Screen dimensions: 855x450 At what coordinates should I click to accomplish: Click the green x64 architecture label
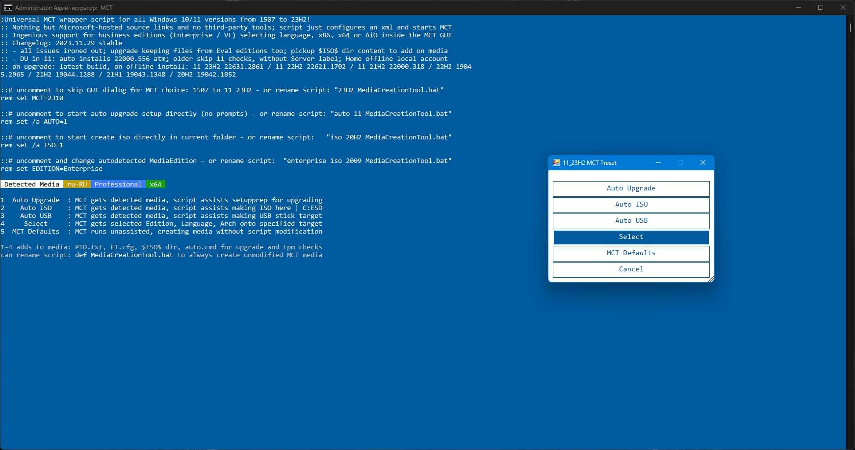tap(155, 185)
